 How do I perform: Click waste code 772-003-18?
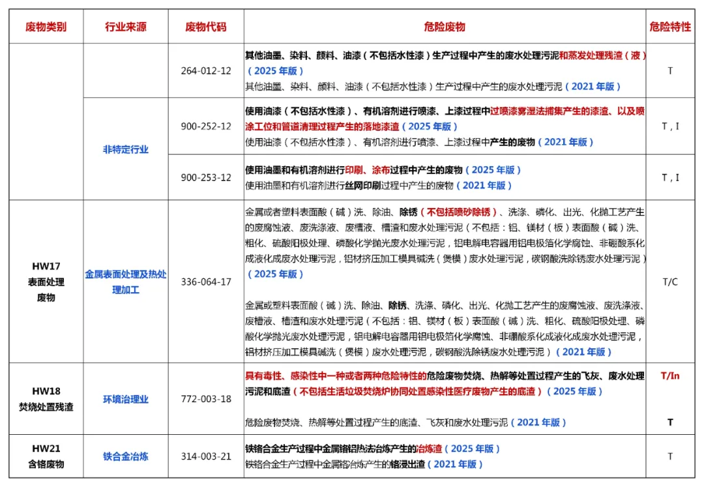(x=206, y=399)
